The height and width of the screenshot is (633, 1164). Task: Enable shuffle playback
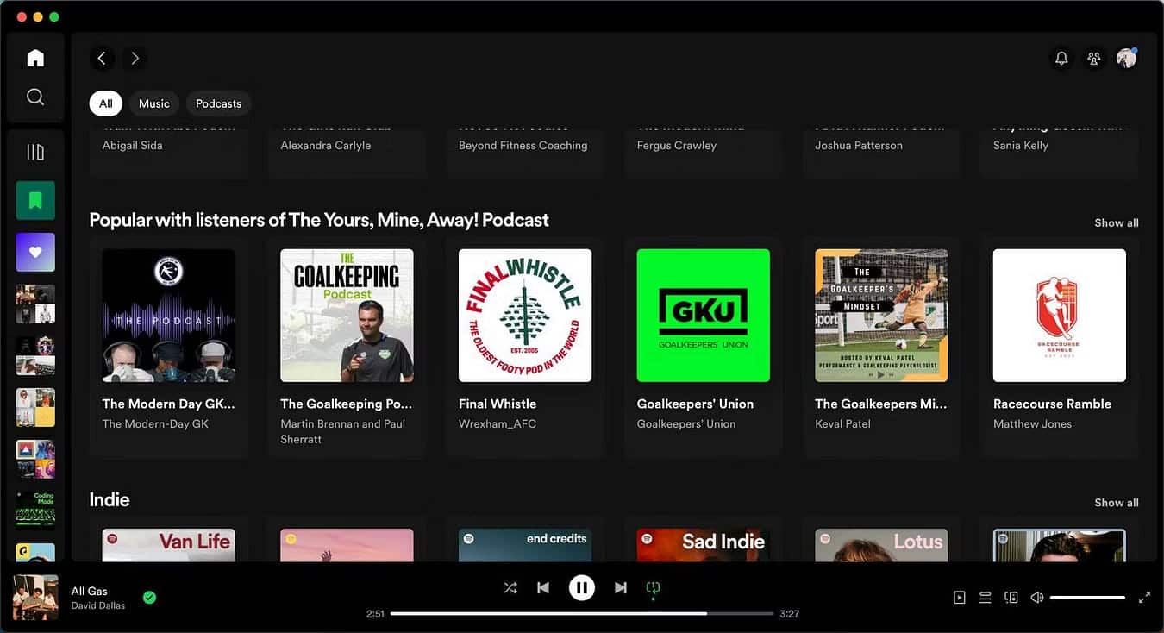click(510, 587)
